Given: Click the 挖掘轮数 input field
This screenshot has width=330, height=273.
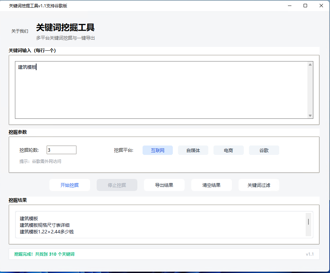Looking at the screenshot, I should point(62,150).
